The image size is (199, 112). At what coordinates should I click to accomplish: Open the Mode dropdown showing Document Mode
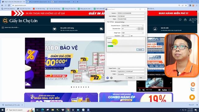coord(132,19)
